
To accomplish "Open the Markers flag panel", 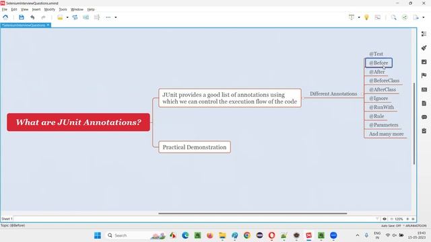I will pyautogui.click(x=424, y=75).
